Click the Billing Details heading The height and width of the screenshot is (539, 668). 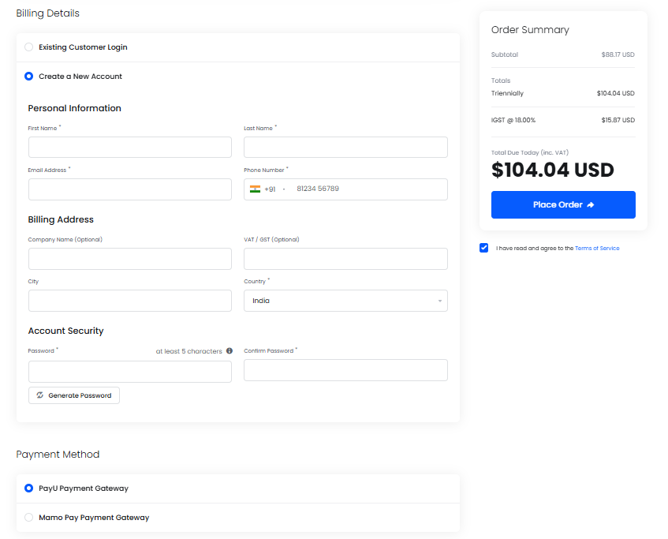pos(47,13)
